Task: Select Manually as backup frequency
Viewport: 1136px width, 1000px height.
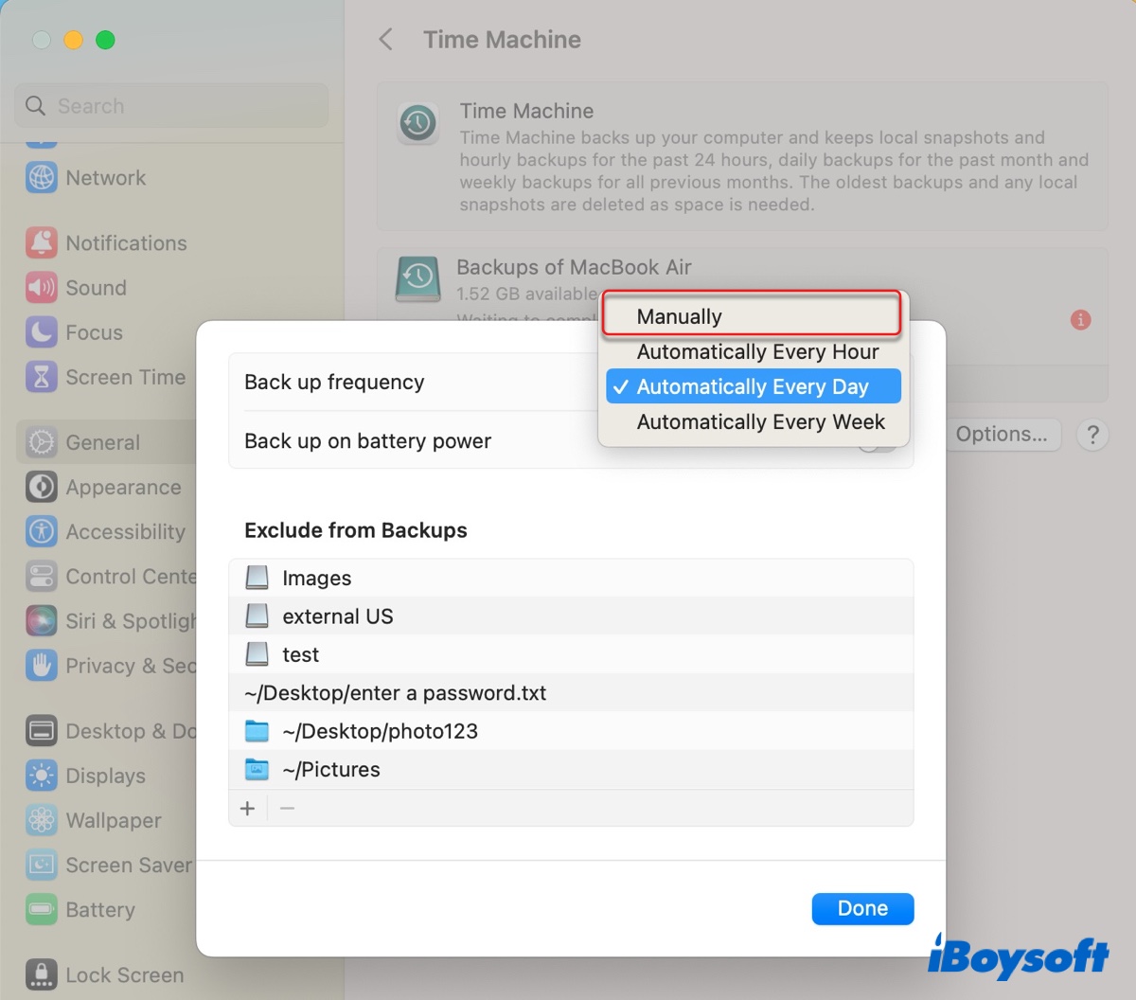Action: coord(751,315)
